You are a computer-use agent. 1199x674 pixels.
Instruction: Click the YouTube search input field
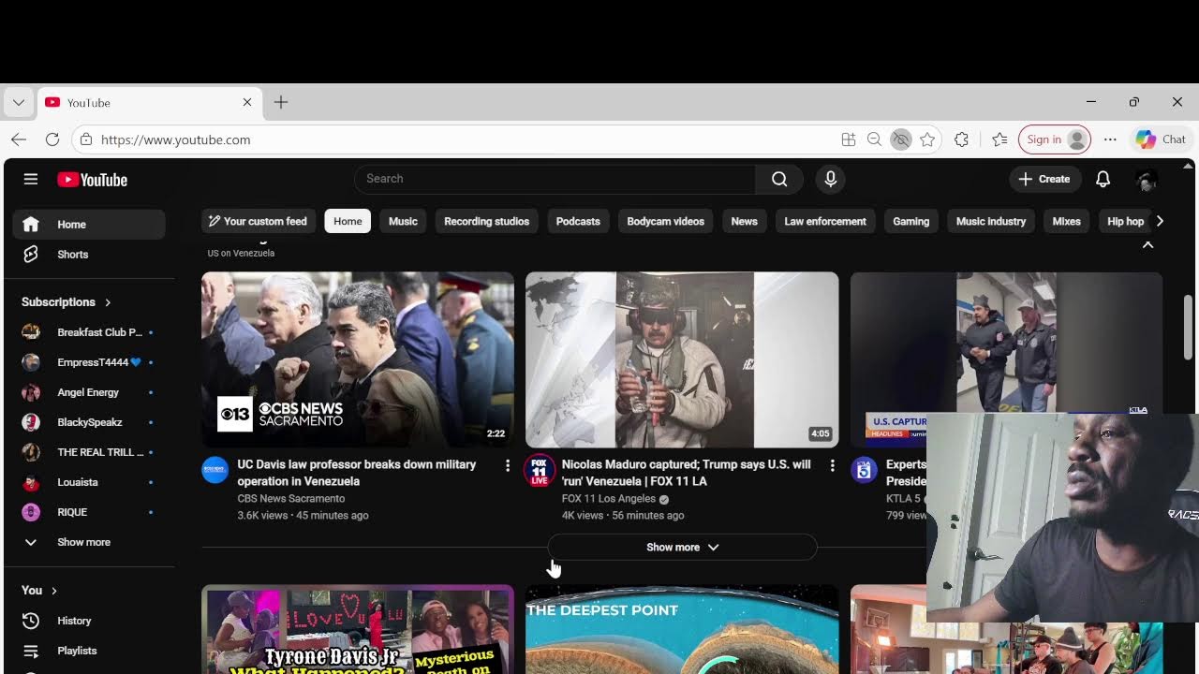point(555,179)
